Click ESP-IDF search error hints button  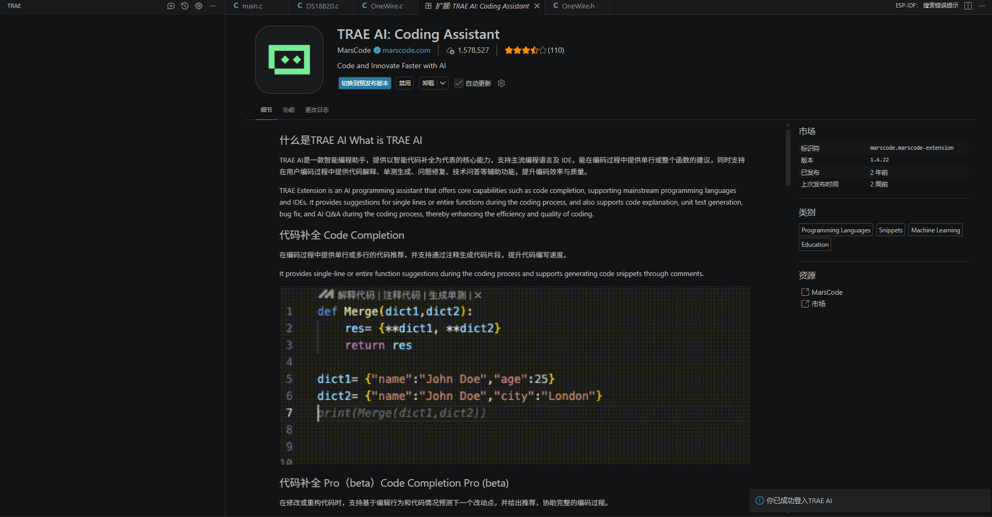[x=926, y=6]
